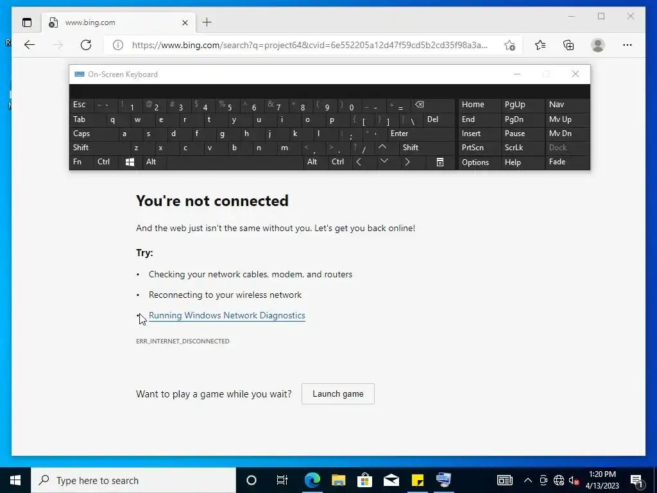Add this page to favorites star icon
This screenshot has width=657, height=493.
(509, 46)
